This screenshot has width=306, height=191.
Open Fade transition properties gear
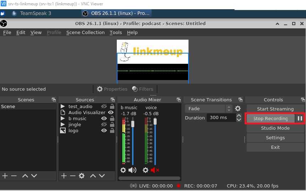(238, 108)
